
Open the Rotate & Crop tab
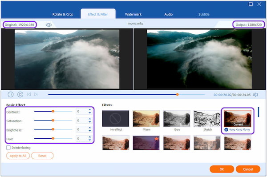(63, 14)
